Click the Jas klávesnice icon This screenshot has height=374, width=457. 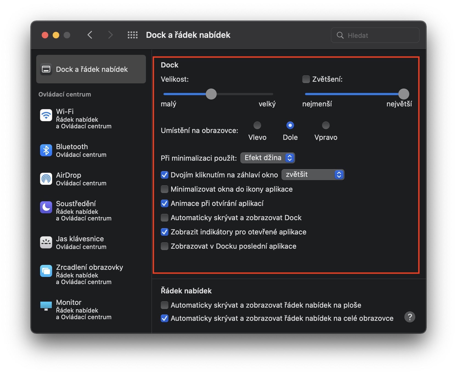pos(46,242)
